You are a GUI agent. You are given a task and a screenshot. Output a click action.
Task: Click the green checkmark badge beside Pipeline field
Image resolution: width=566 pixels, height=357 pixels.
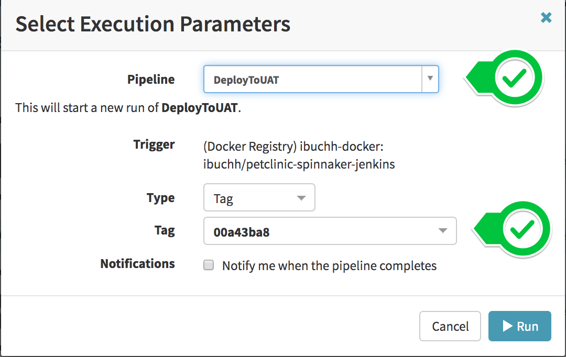click(515, 76)
